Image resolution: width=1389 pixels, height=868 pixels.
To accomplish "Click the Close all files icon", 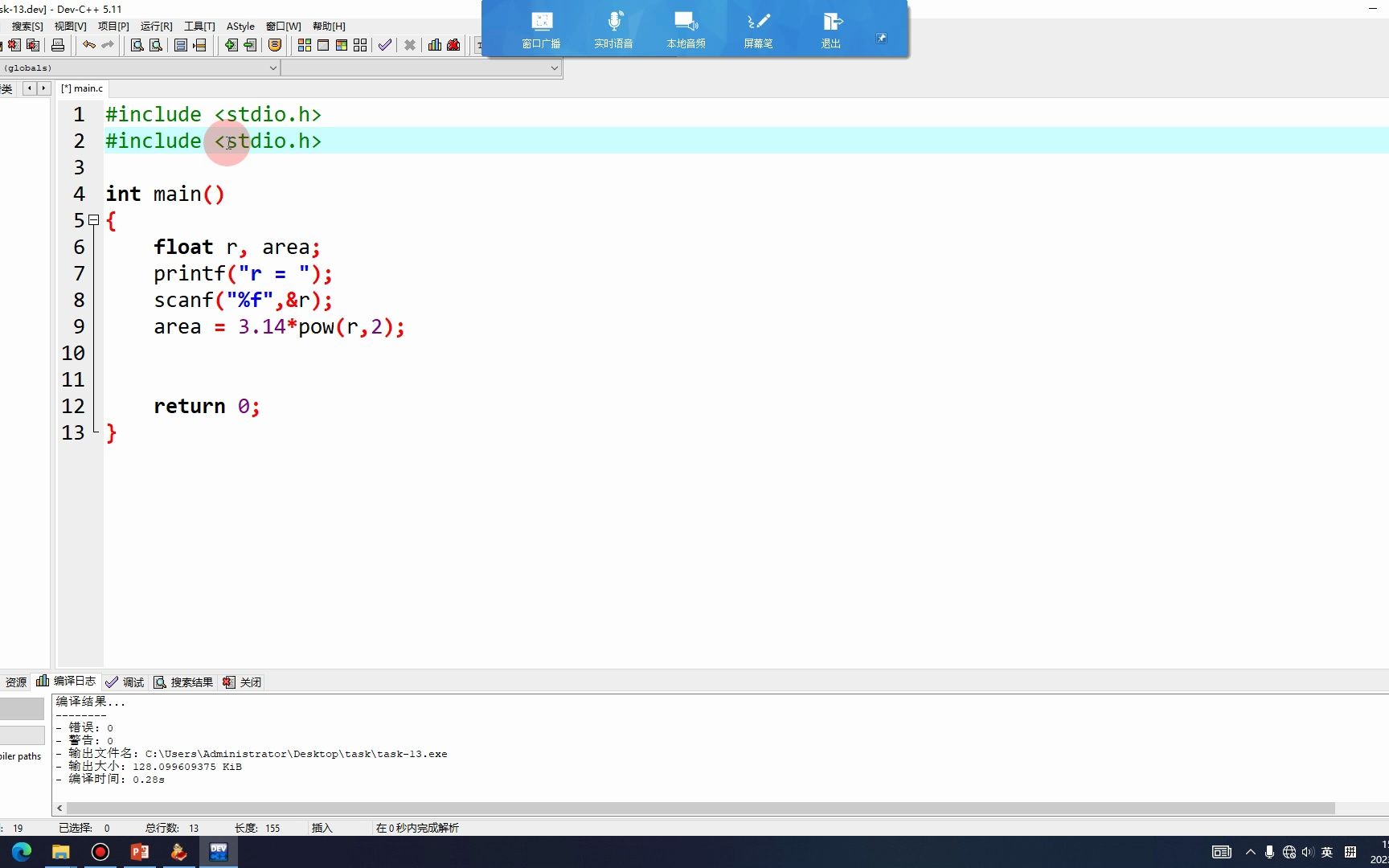I will [x=33, y=45].
